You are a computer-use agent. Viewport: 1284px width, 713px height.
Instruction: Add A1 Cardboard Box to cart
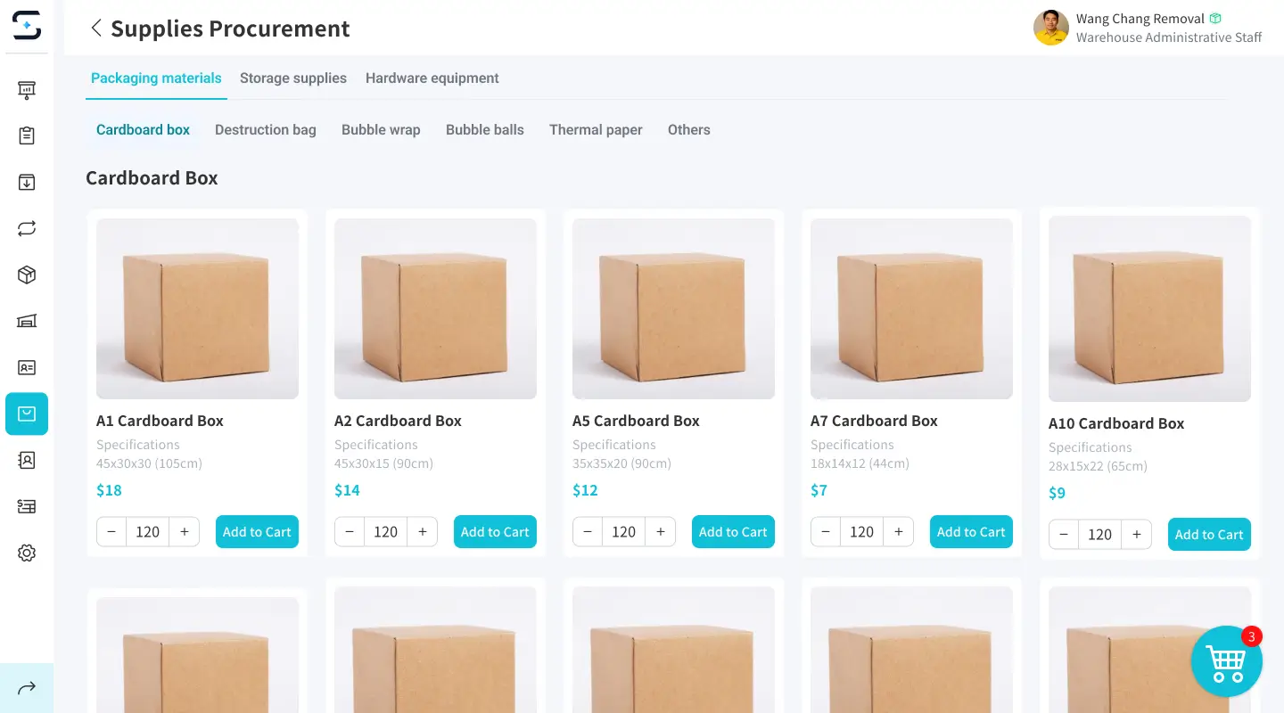pos(257,532)
